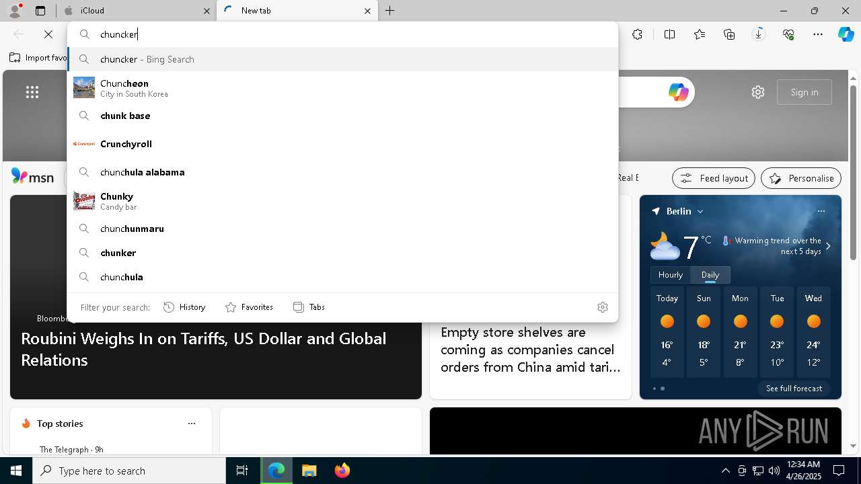Click address bar containing 'chuncker'

tap(342, 34)
